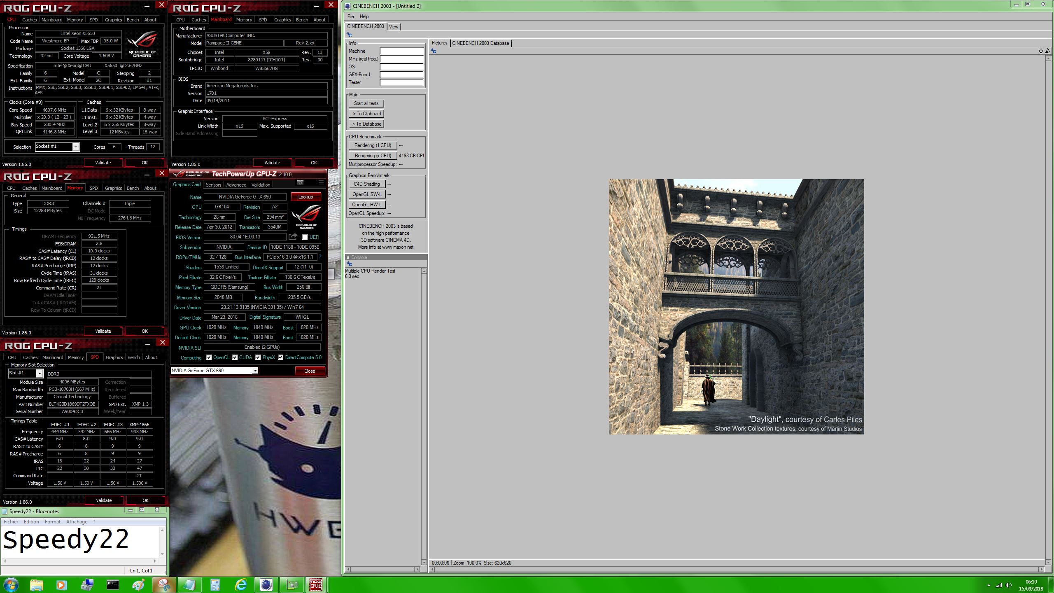
Task: Click the Console scrollbar down arrow
Action: [x=424, y=562]
